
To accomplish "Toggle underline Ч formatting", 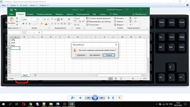I will tap(29, 24).
